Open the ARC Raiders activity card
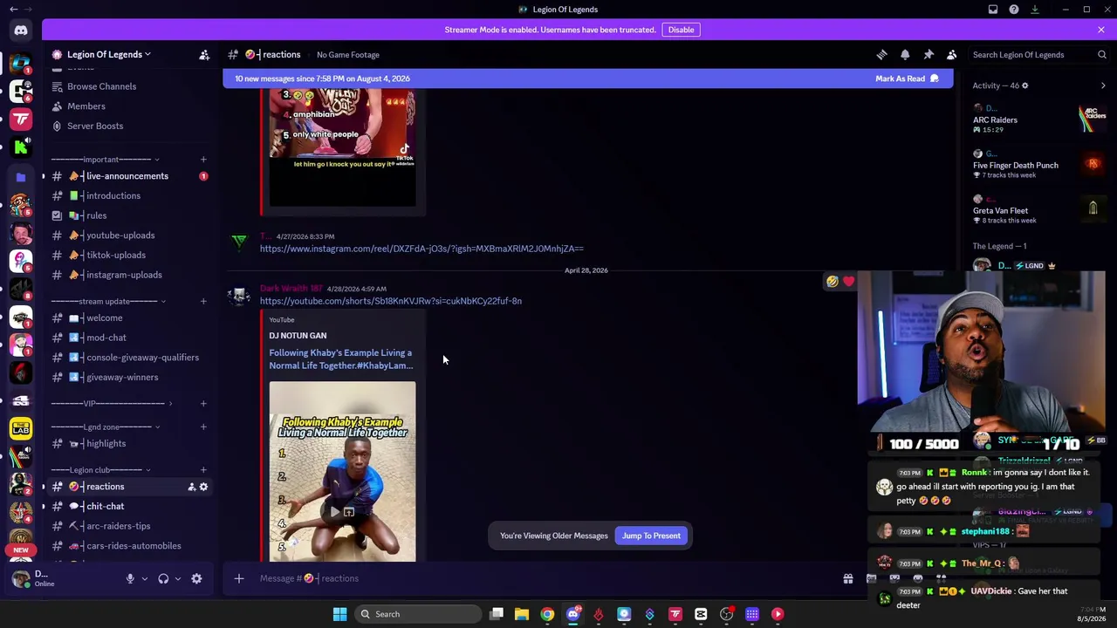 pyautogui.click(x=1039, y=119)
